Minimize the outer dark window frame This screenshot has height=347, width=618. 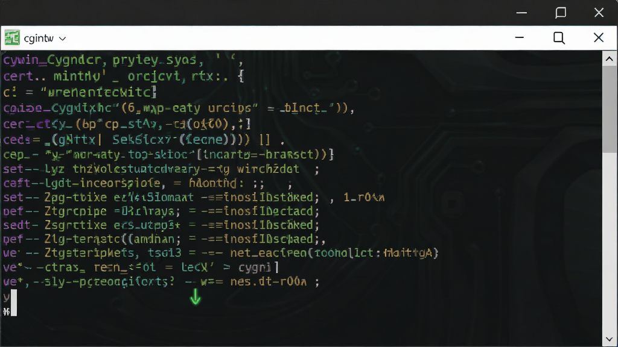(521, 13)
